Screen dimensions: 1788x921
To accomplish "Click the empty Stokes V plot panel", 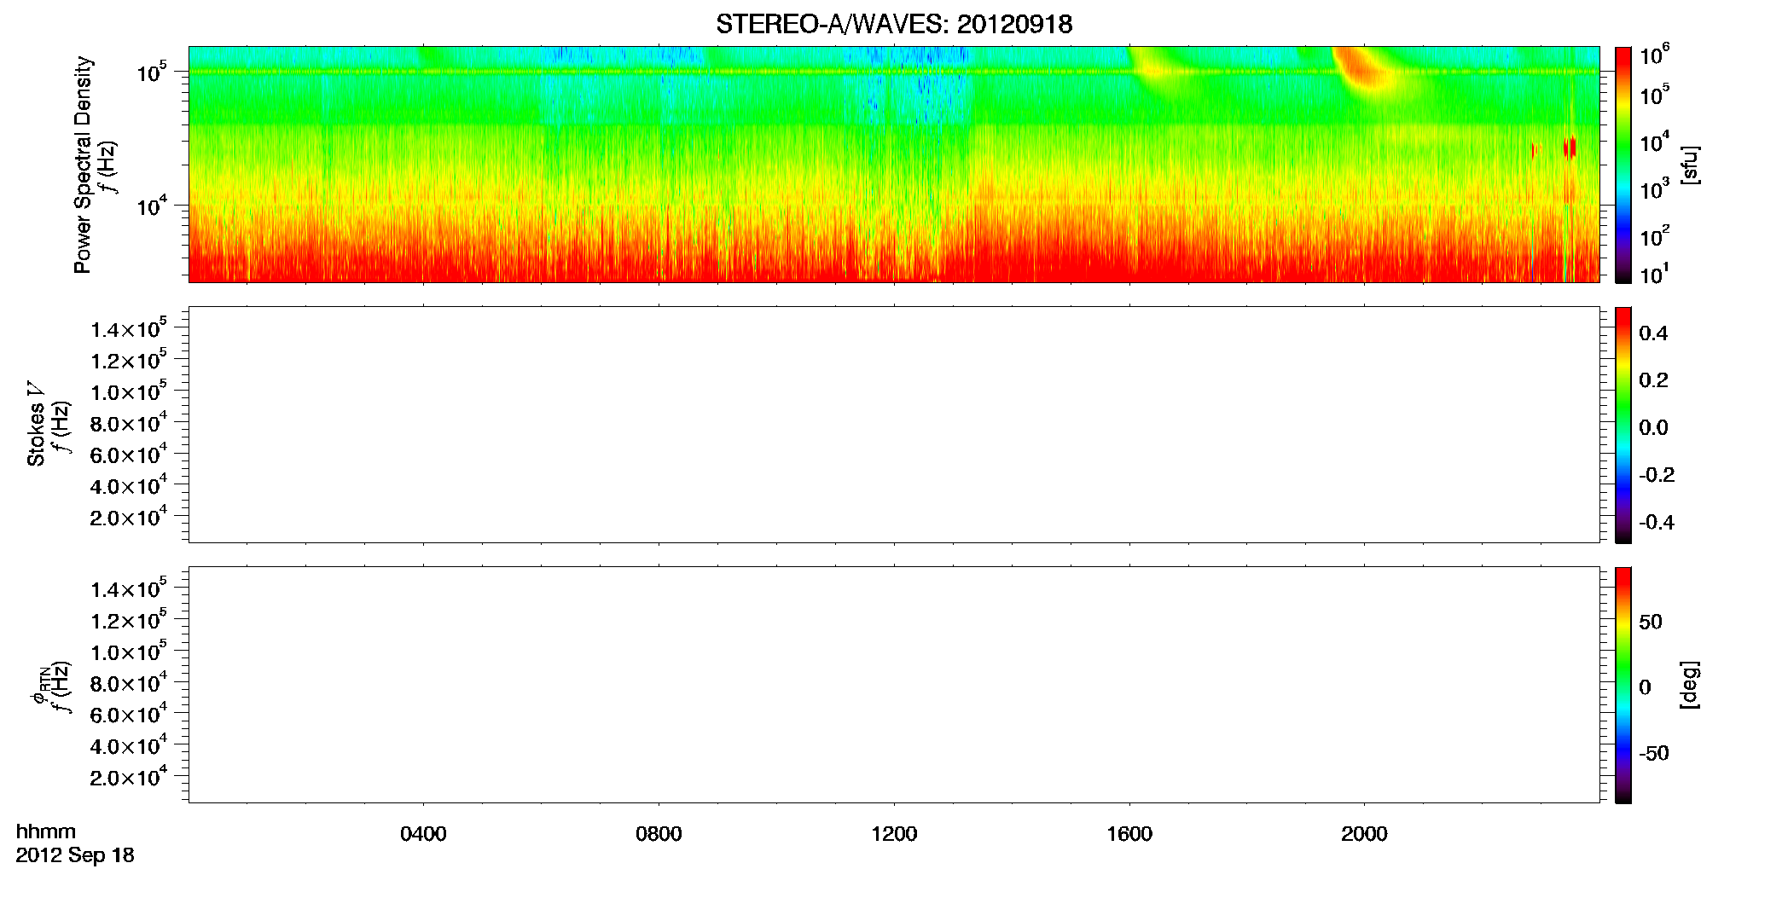I will [x=894, y=425].
